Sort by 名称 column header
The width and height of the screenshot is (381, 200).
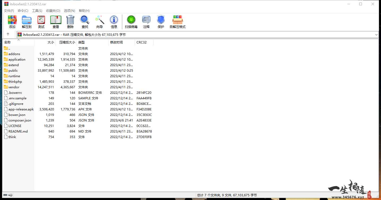coord(8,42)
